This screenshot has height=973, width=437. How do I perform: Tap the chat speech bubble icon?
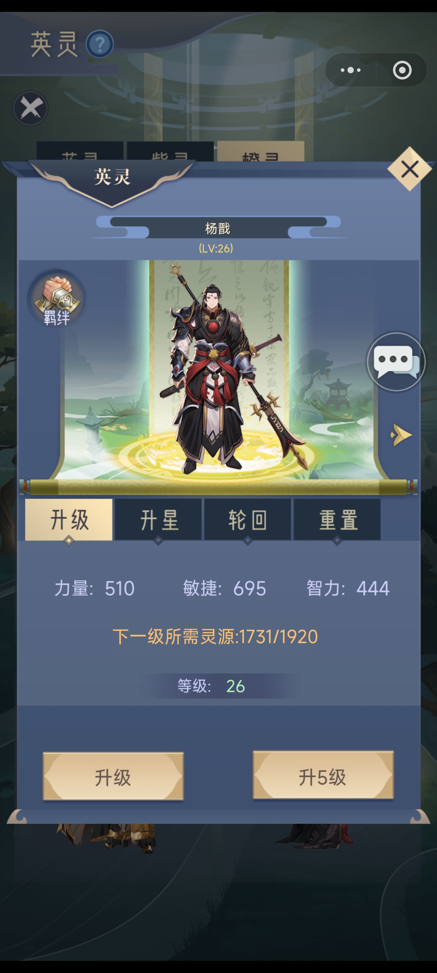pyautogui.click(x=395, y=362)
